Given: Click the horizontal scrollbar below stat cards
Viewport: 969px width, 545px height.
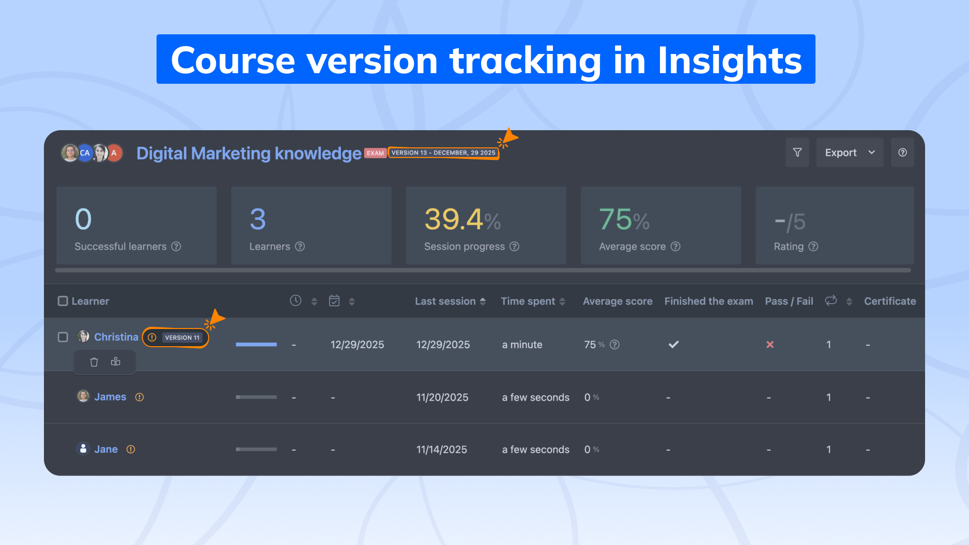Looking at the screenshot, I should (483, 270).
